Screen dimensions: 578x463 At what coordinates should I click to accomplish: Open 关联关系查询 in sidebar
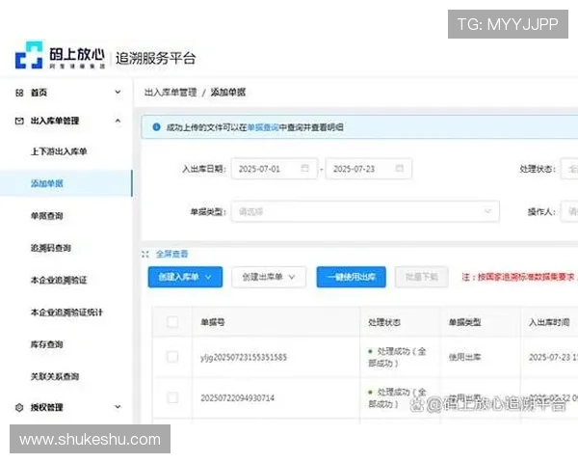pyautogui.click(x=55, y=376)
